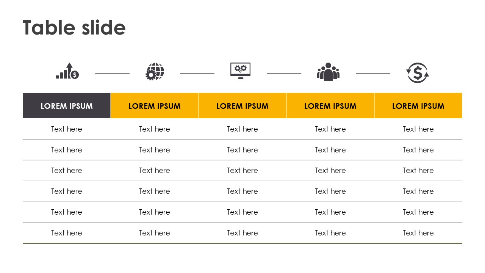The image size is (485, 273).
Task: Select the globe with gear icon
Action: (x=155, y=71)
